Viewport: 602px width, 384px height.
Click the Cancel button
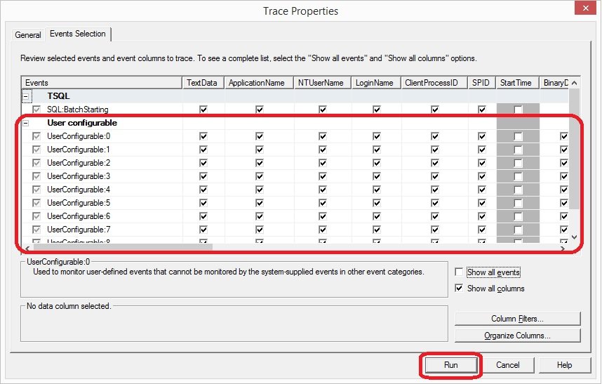[507, 365]
